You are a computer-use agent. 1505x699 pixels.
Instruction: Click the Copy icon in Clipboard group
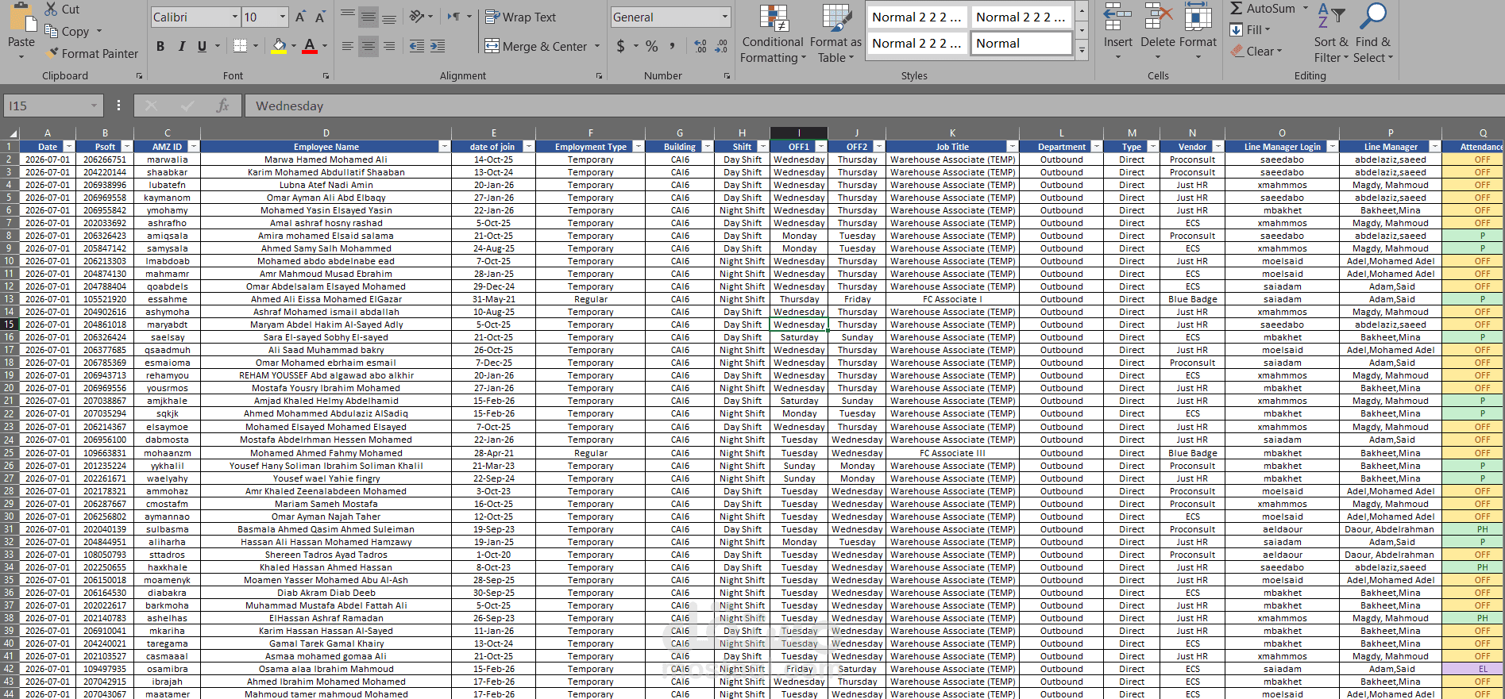[52, 31]
